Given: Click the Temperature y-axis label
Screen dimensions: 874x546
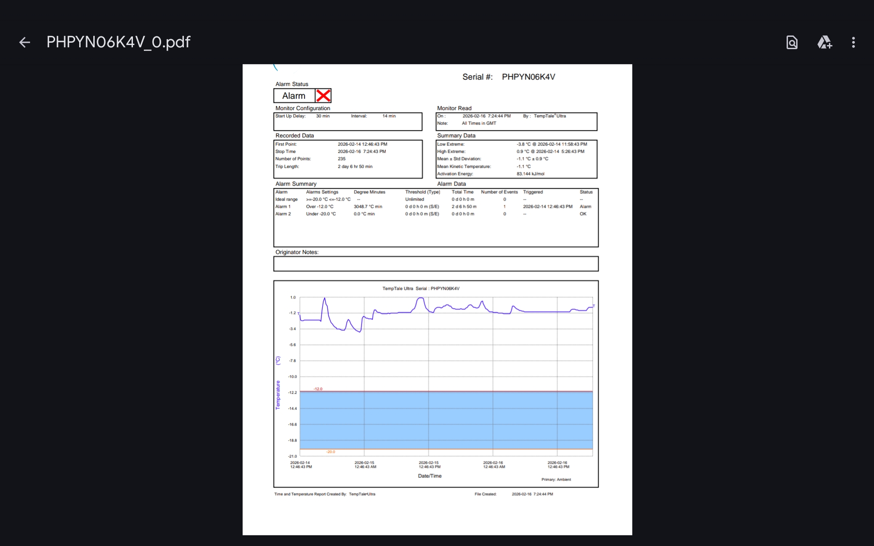Looking at the screenshot, I should coord(278,395).
